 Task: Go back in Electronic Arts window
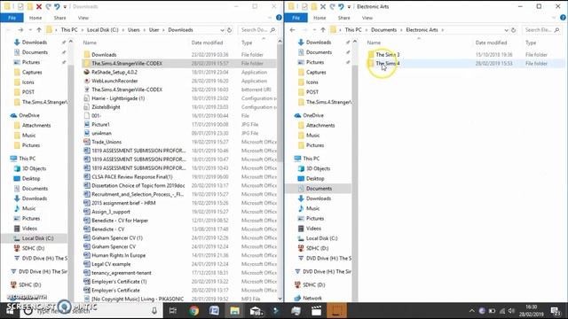pos(292,30)
